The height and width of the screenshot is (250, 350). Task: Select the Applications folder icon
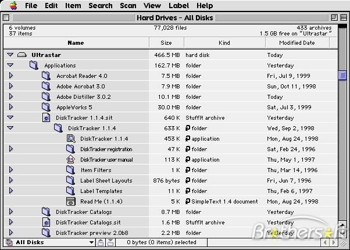pos(34,65)
